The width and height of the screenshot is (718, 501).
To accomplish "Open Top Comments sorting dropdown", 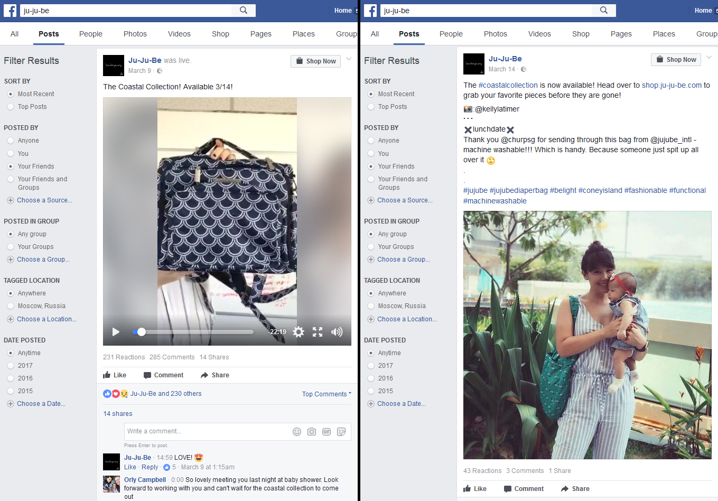I will coord(327,394).
